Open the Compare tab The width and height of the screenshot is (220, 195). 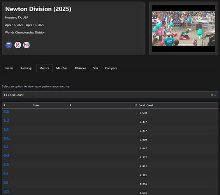click(x=111, y=68)
